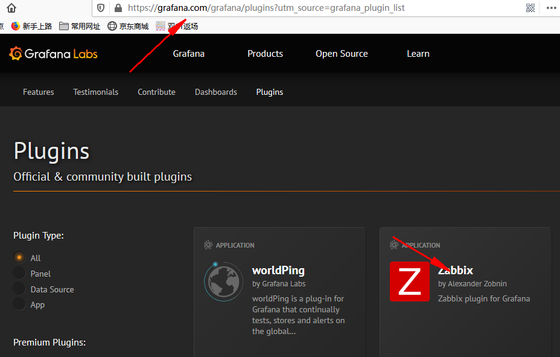Click the worldPing plugin description text
Screen dimensions: 560x357
point(299,315)
